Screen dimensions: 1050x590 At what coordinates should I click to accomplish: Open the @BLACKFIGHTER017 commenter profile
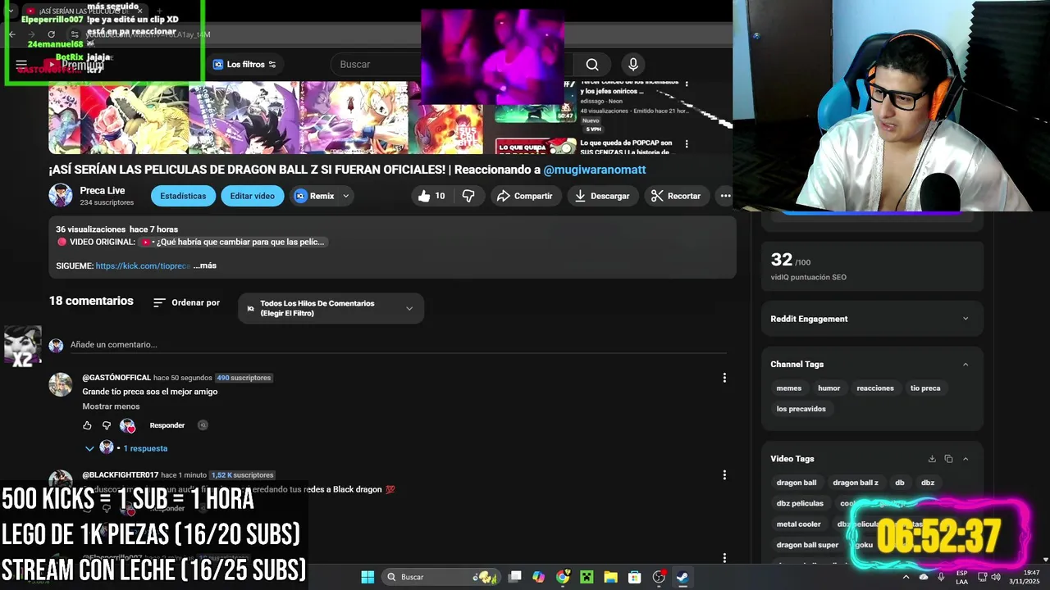point(121,475)
